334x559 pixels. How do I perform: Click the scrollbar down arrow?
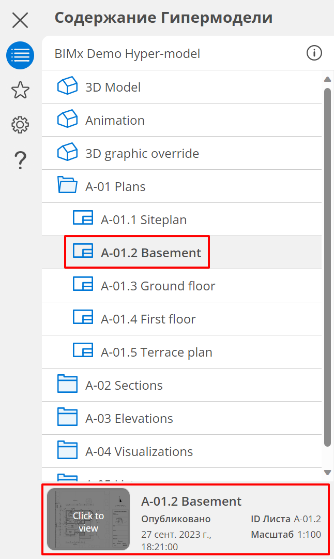(327, 473)
